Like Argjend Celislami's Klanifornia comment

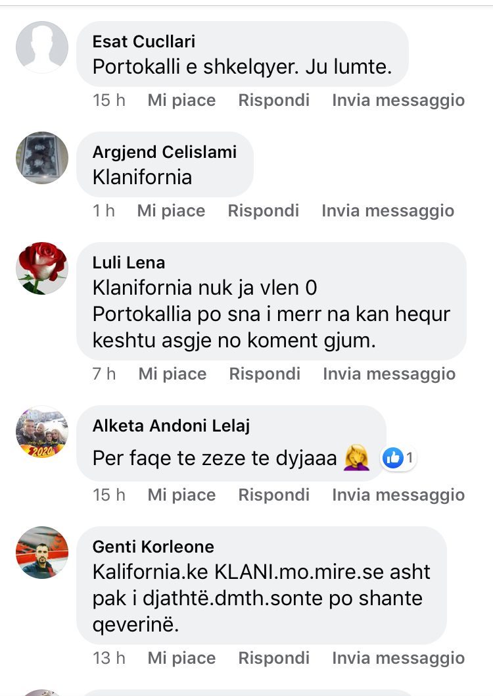pyautogui.click(x=171, y=211)
